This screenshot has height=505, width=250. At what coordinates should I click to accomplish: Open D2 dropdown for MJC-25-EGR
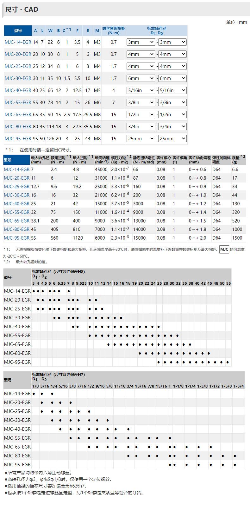click(172, 66)
